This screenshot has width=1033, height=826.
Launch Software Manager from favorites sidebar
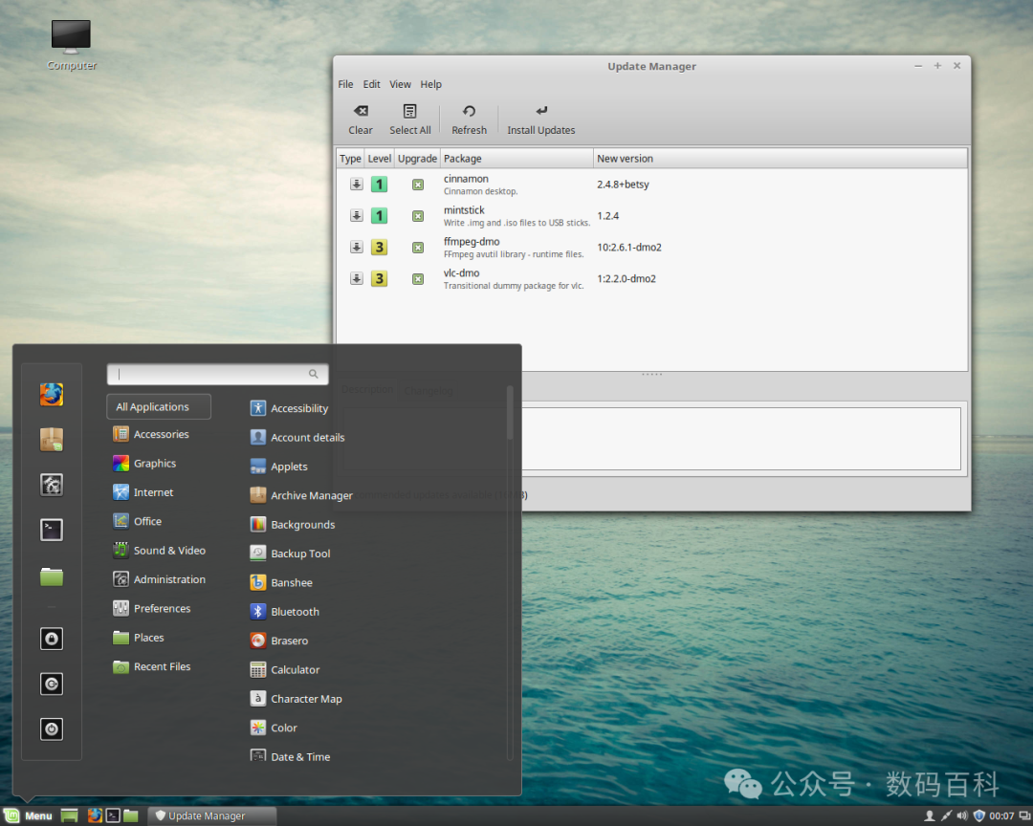52,440
